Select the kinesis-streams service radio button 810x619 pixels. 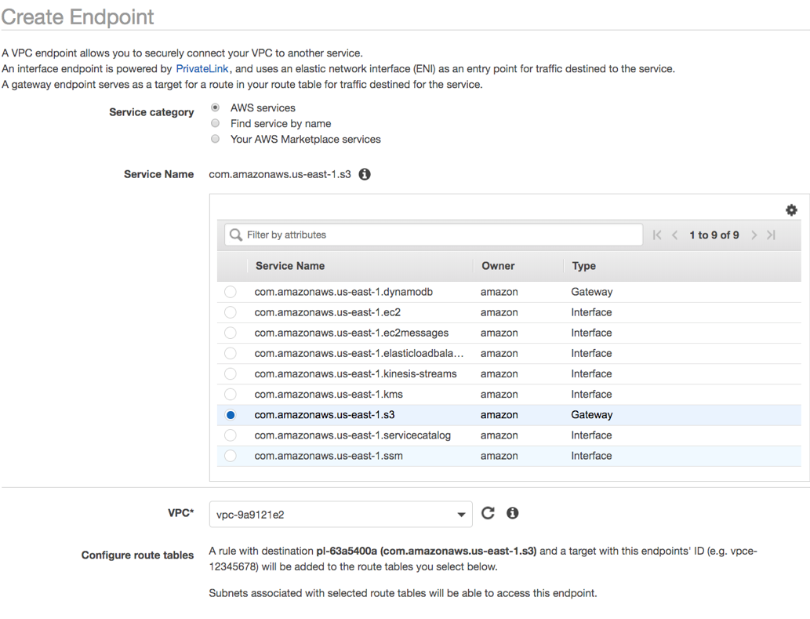pos(231,373)
